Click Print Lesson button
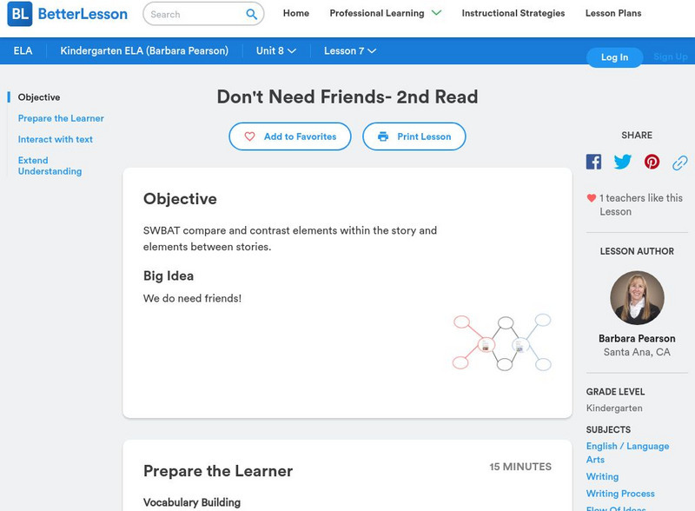 [414, 136]
